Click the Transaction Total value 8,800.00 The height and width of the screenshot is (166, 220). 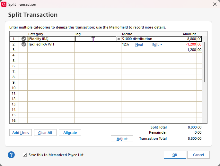pos(195,138)
